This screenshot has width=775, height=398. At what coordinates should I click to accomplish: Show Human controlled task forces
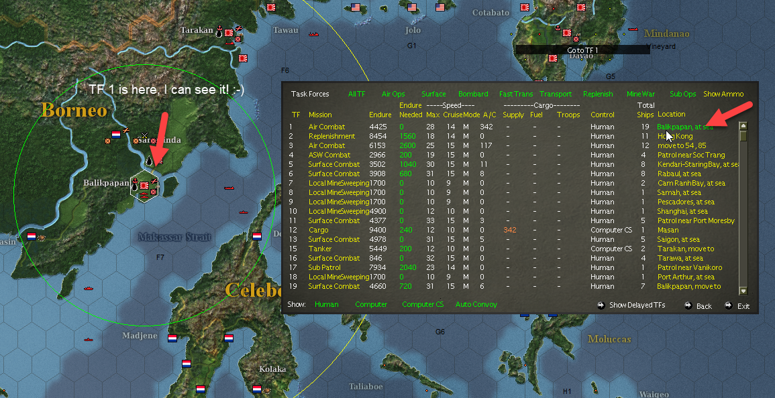[x=327, y=304]
